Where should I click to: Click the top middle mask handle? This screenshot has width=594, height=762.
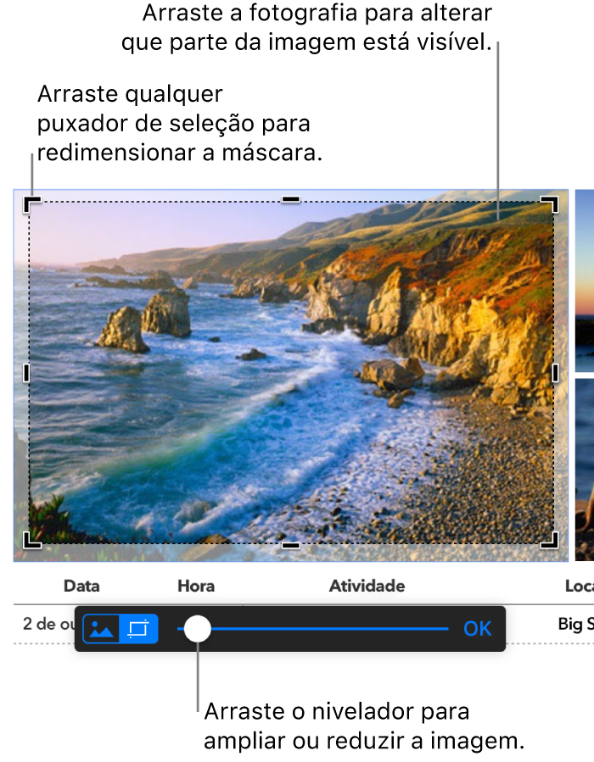tap(291, 199)
